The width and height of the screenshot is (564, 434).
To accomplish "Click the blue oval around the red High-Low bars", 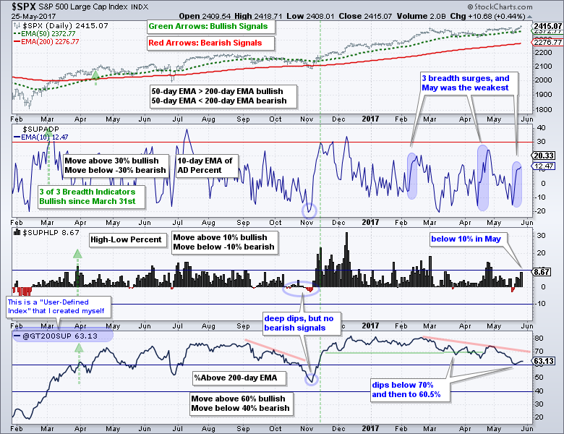I will pyautogui.click(x=302, y=288).
